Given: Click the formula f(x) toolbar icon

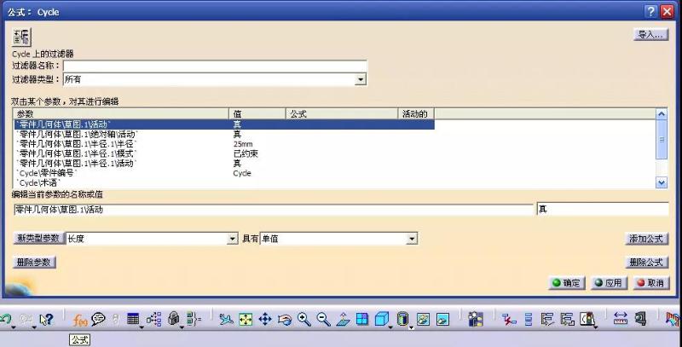Looking at the screenshot, I should [x=79, y=319].
